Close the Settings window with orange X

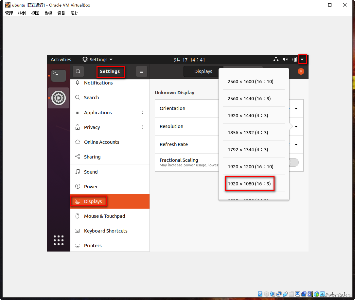point(301,71)
